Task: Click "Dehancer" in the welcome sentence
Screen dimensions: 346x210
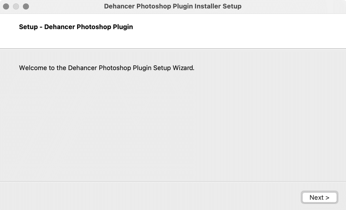Action: [82, 68]
